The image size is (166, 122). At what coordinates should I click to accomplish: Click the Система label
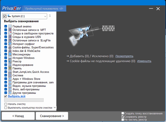tap(18, 75)
